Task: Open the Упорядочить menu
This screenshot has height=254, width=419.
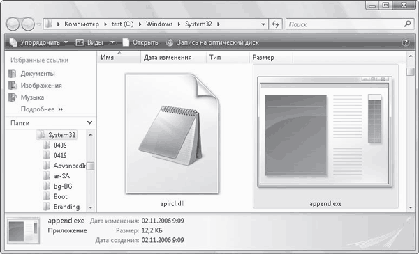Action: click(38, 42)
